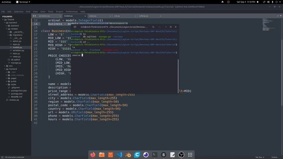Open the Goto menu
283x159 pixels.
pyautogui.click(x=43, y=11)
